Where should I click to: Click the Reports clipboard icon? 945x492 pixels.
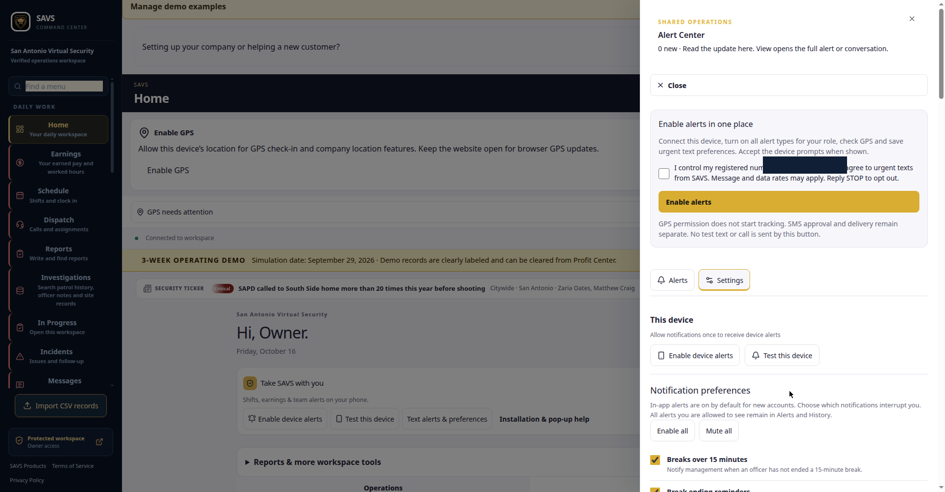click(x=20, y=253)
